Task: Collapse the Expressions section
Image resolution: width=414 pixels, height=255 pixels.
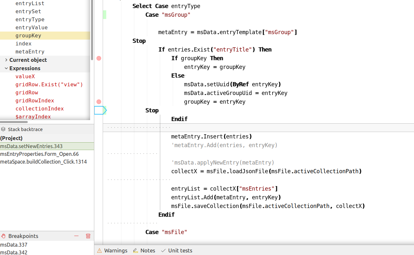Action: (6, 68)
